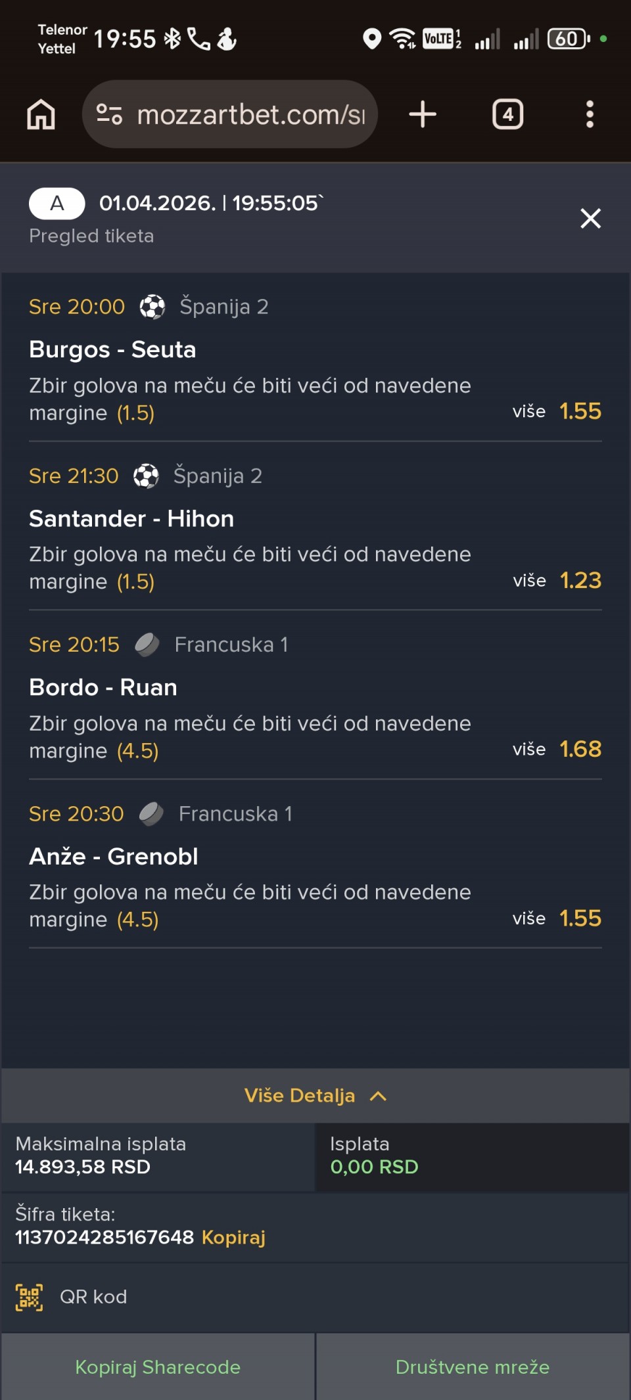The image size is (631, 1400).
Task: Copy ticket code with Kopiraj link
Action: pos(233,1237)
